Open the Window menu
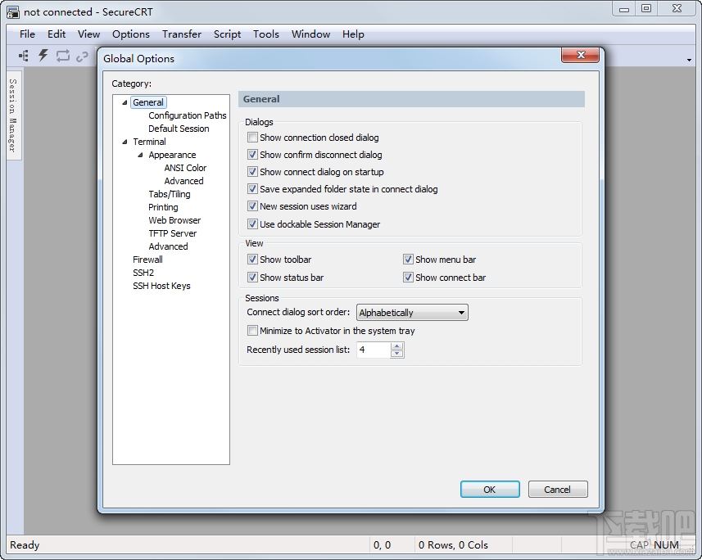This screenshot has height=560, width=702. [x=310, y=34]
